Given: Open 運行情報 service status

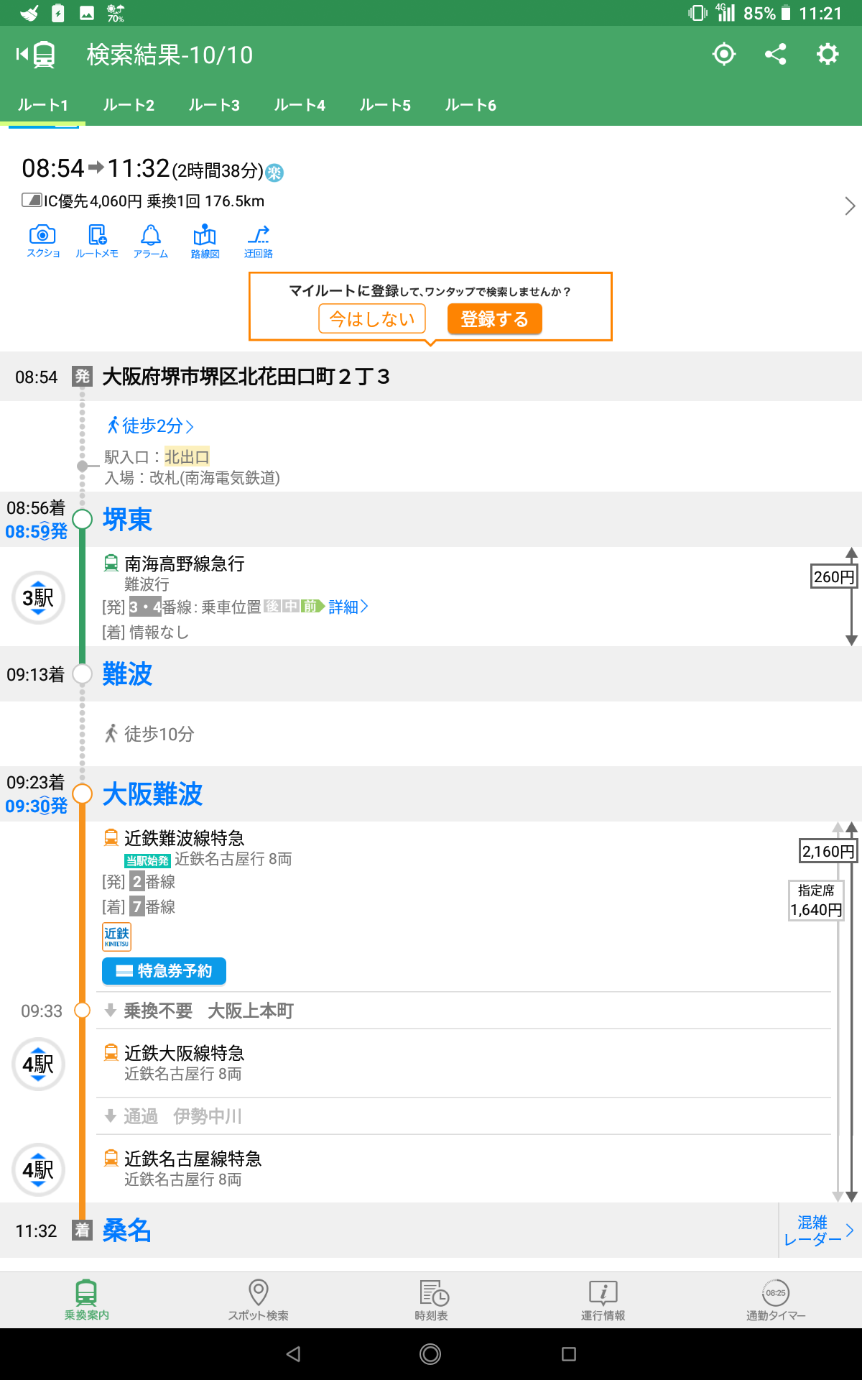Looking at the screenshot, I should point(603,1299).
